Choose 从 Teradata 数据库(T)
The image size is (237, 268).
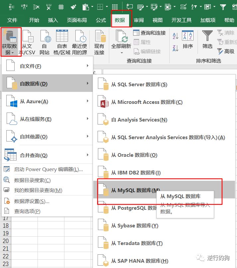tap(164, 243)
